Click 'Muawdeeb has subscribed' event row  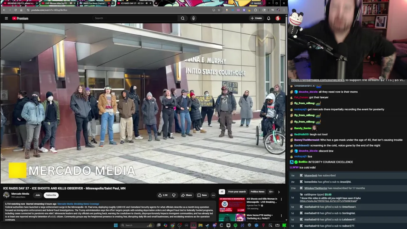click(348, 176)
